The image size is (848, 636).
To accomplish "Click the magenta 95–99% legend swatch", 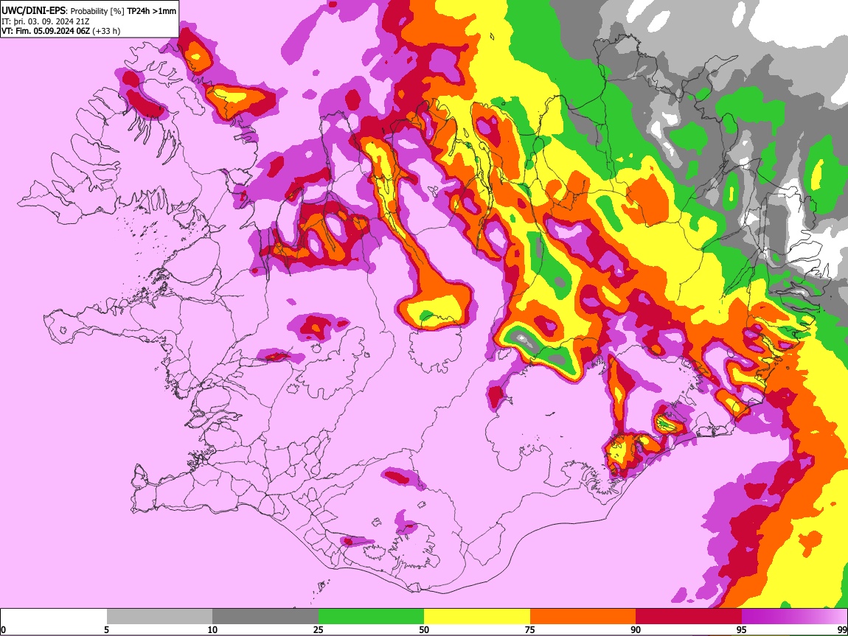I will pyautogui.click(x=794, y=617).
